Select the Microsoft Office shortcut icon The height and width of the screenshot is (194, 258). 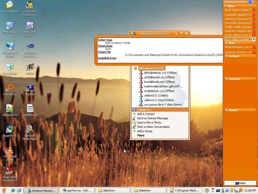coord(30,29)
